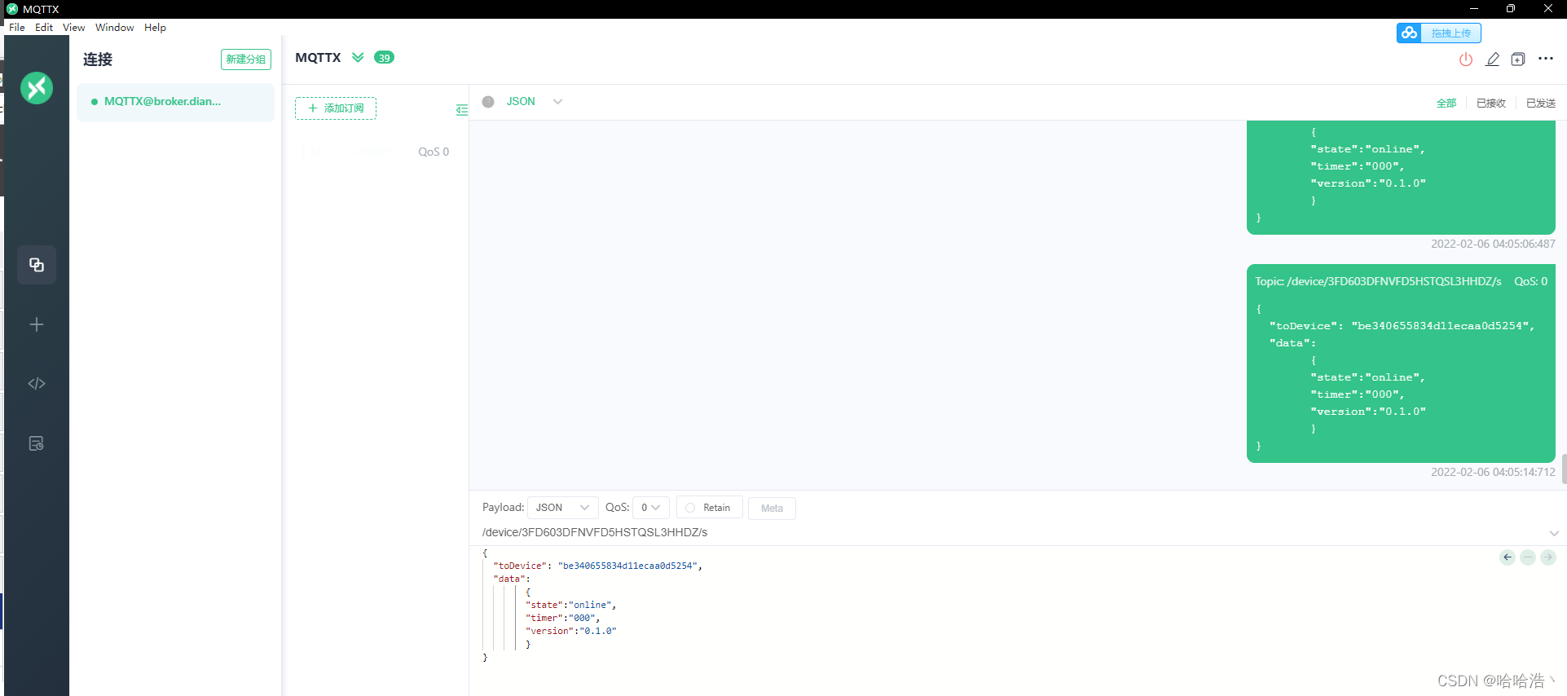Click the message list scrollbar thumb
This screenshot has width=1567, height=696.
1564,469
